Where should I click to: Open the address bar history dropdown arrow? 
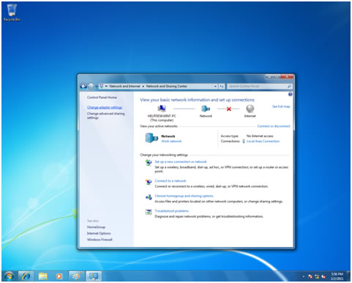tap(215, 87)
